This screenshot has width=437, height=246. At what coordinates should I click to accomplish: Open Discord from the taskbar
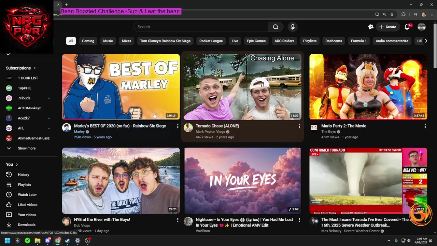point(47,241)
